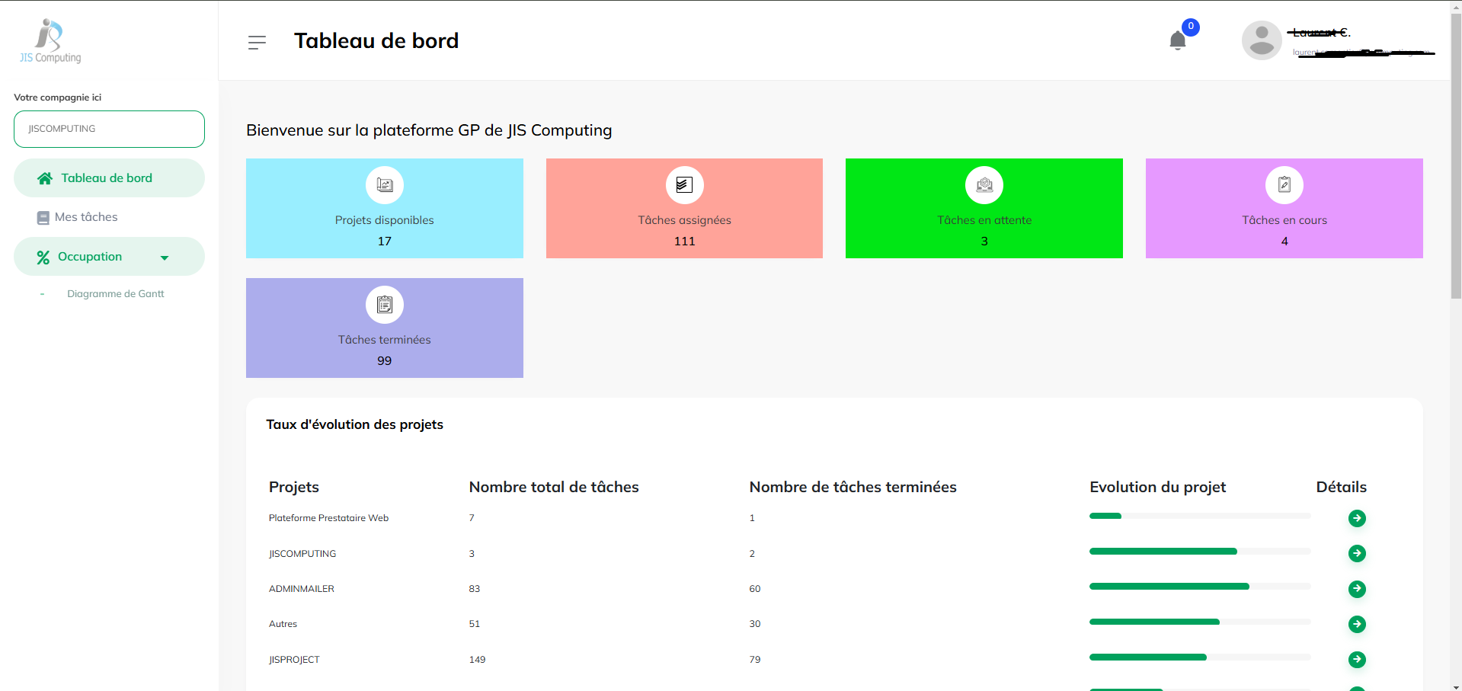Open the Tâches assignées card

pos(684,208)
